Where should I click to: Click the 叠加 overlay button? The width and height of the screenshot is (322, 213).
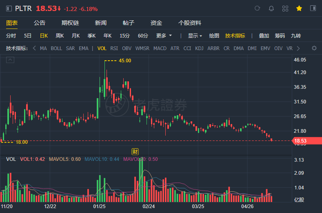point(264,36)
